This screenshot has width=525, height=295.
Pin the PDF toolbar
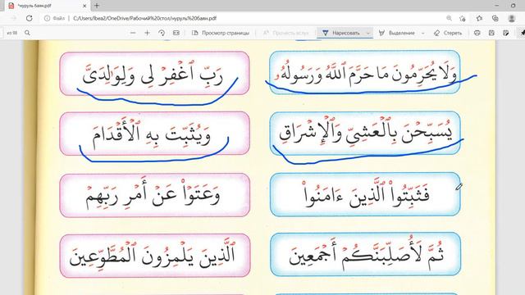tap(522, 33)
